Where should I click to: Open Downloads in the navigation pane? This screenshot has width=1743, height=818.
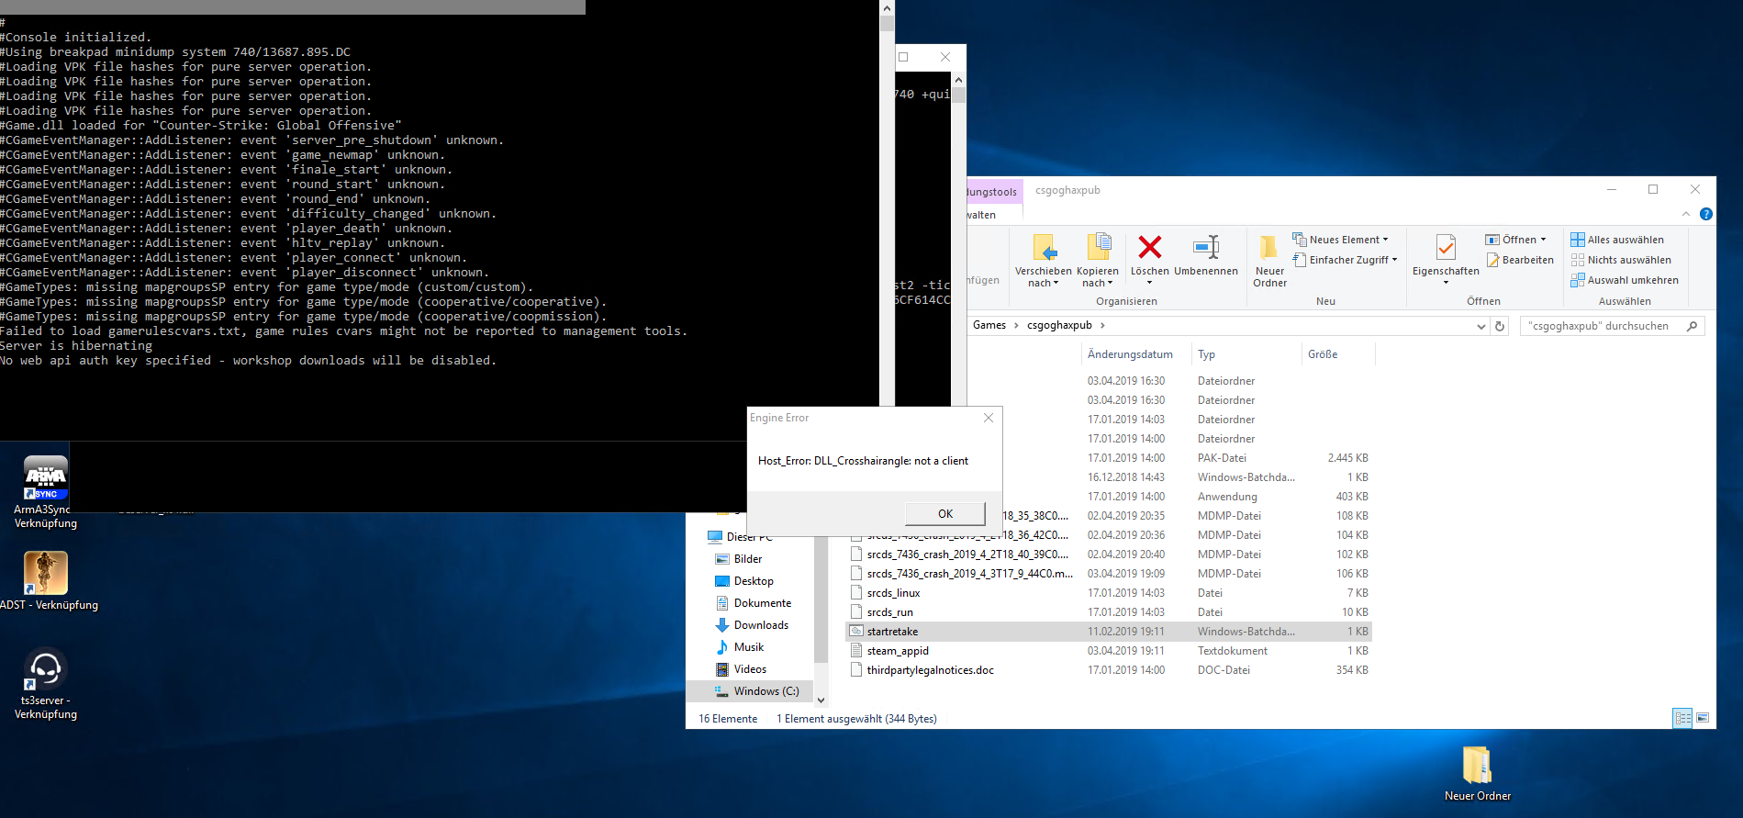(761, 625)
